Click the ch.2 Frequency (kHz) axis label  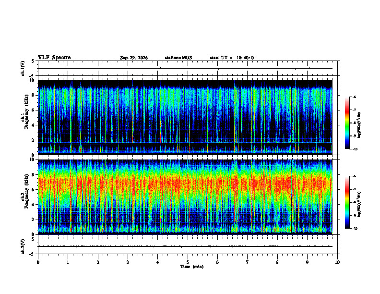(x=24, y=191)
